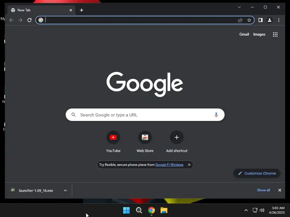Screen dimensions: 290x217
Task: Click the Google logo
Action: (145, 84)
